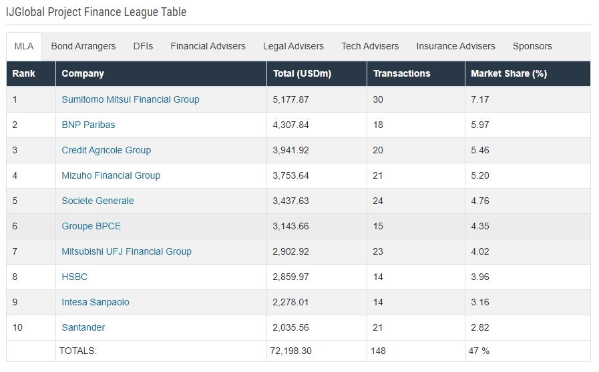Viewport: 599px width, 372px height.
Task: Open the Financial Advisers tab
Action: click(208, 46)
